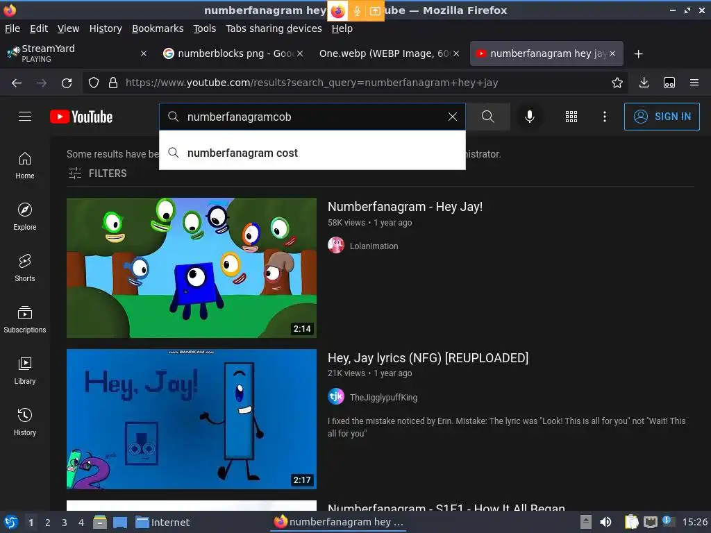Open Library in sidebar
The image size is (711, 533).
pyautogui.click(x=25, y=371)
